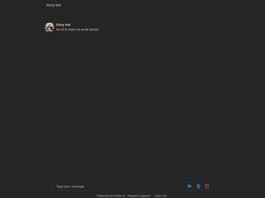The width and height of the screenshot is (265, 198).
Task: Clear the chat with the red trash icon
Action: 207,186
